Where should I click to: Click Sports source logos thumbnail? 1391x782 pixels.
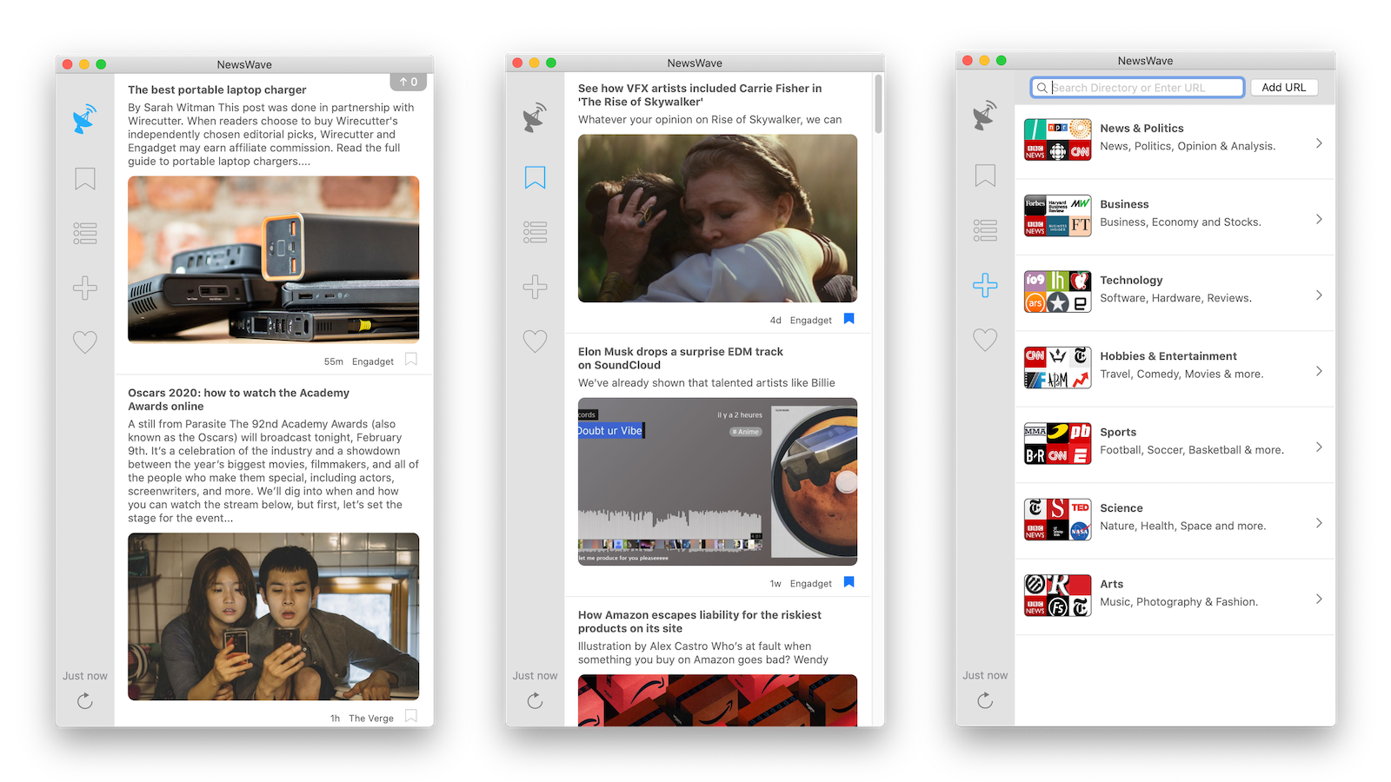(1057, 444)
